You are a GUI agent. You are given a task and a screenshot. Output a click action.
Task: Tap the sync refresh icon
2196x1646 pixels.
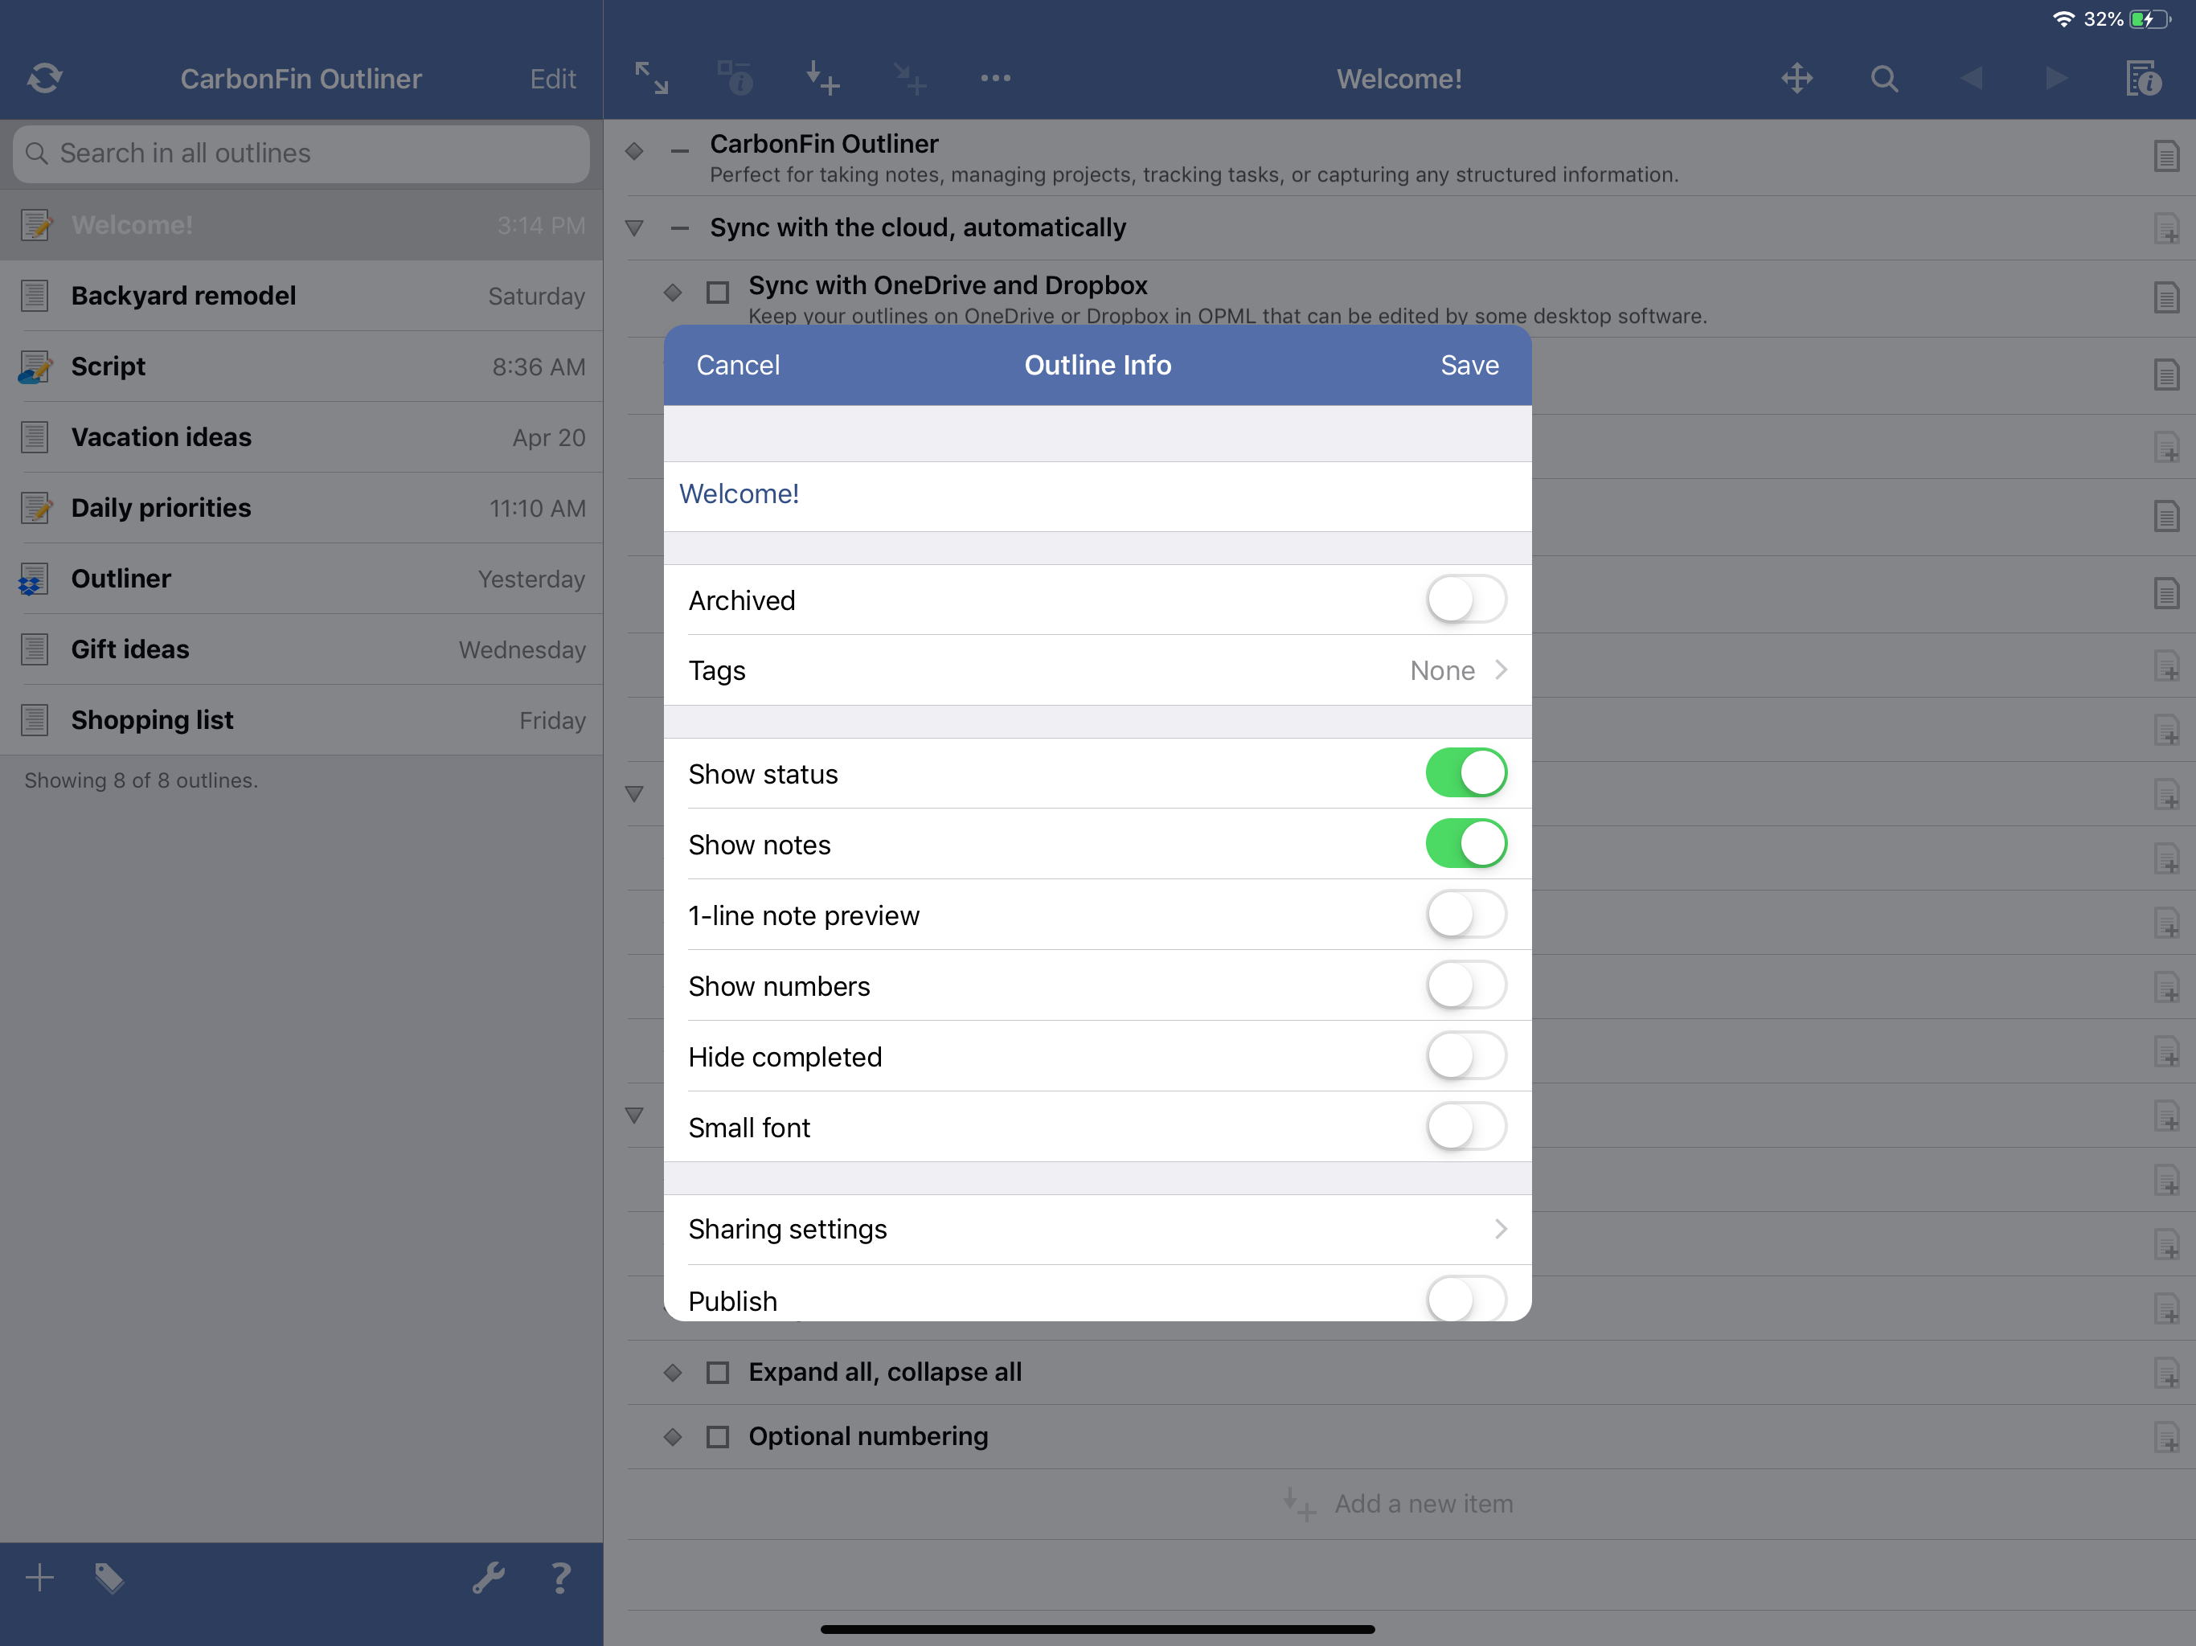click(x=45, y=77)
